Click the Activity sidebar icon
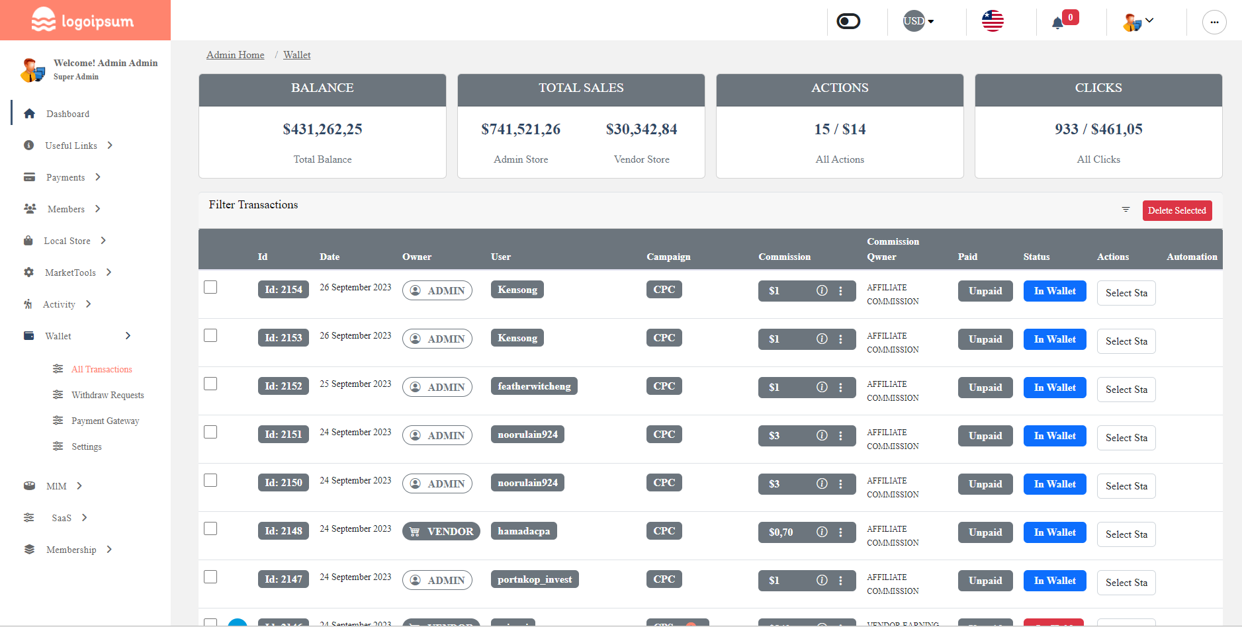1242x627 pixels. [x=30, y=304]
